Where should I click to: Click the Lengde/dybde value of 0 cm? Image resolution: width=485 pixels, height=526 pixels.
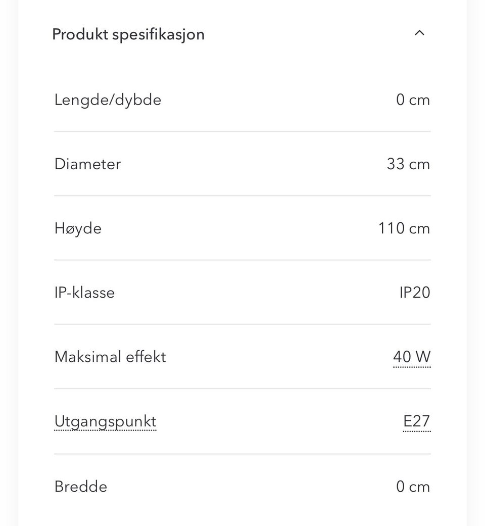point(413,100)
